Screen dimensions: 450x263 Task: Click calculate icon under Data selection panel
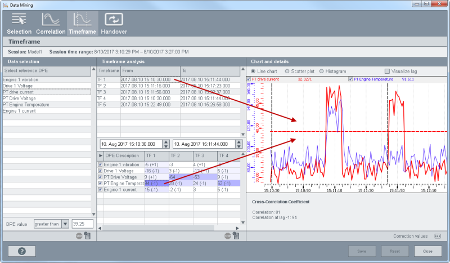tap(88, 237)
